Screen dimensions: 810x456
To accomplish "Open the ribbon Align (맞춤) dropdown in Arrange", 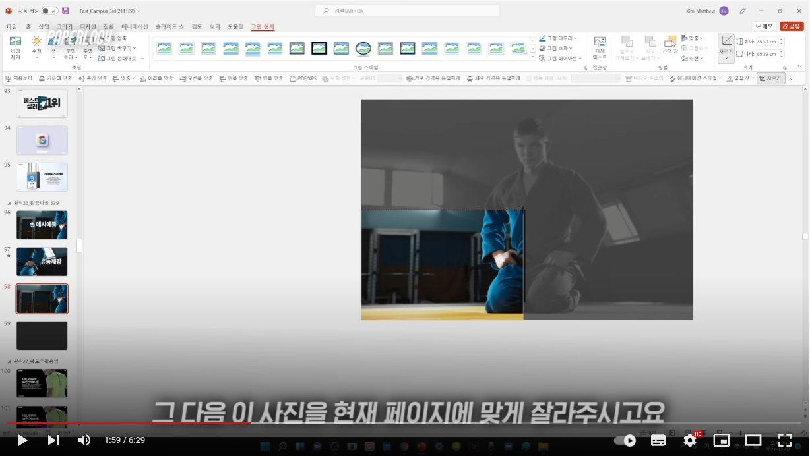I will coord(693,38).
